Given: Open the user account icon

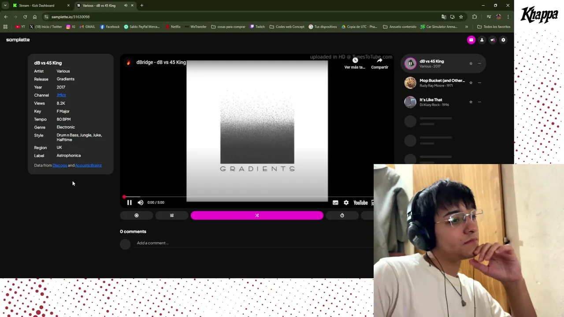Looking at the screenshot, I should 482,40.
